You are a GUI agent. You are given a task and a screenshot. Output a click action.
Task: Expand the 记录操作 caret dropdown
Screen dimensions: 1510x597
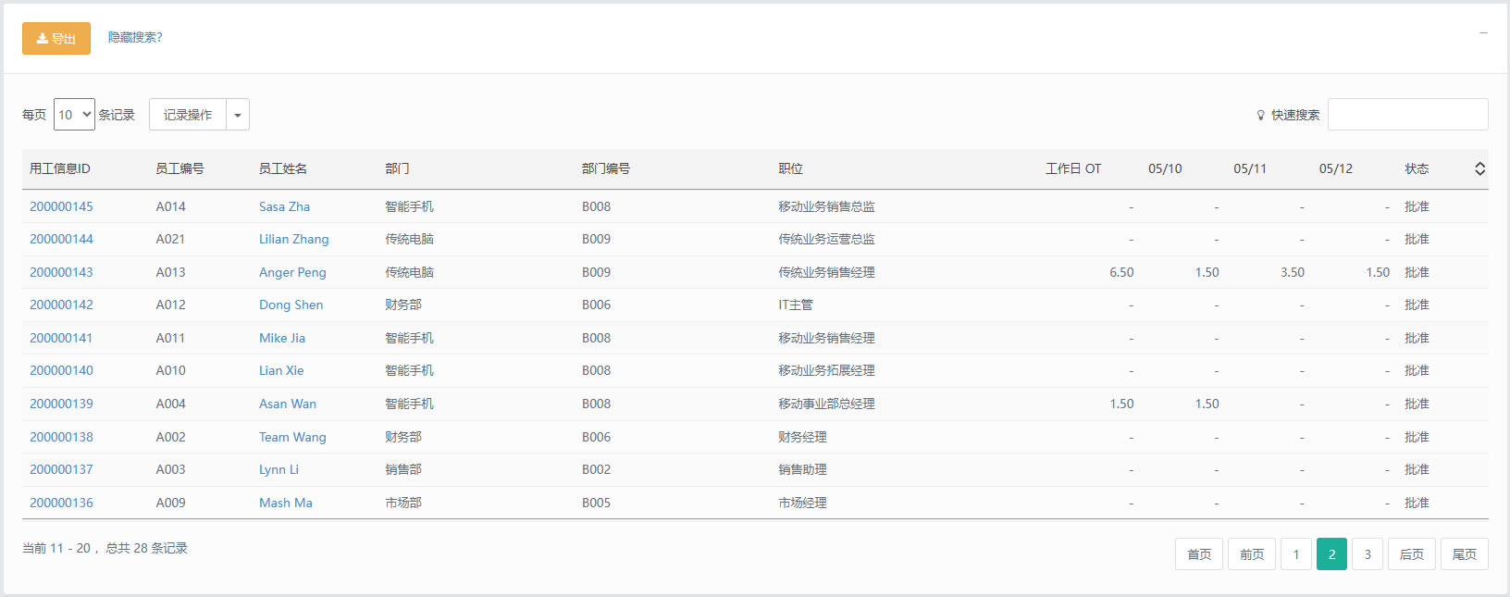point(238,115)
